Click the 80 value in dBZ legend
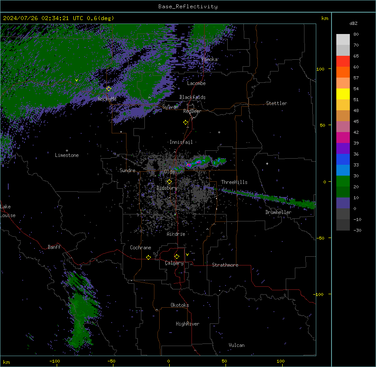 [x=356, y=34]
